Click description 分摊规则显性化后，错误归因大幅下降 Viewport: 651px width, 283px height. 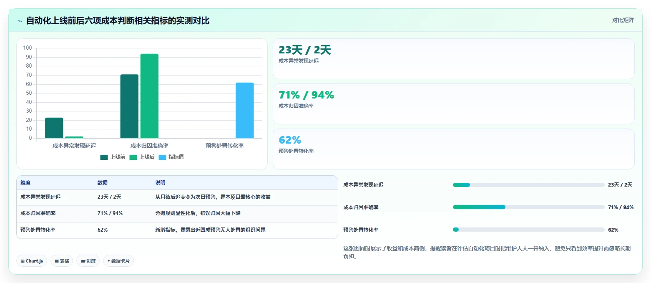point(198,213)
